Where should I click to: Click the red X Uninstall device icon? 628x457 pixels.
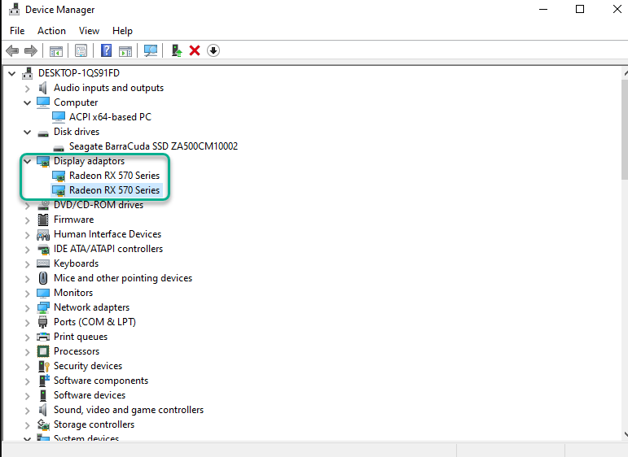coord(195,50)
